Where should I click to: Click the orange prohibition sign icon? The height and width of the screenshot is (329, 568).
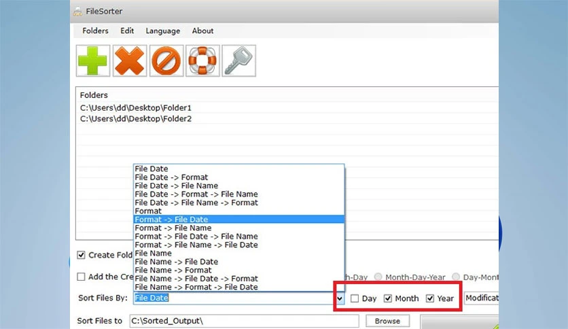(166, 61)
